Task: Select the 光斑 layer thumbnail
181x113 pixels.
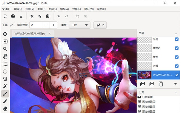Action: click(x=144, y=40)
